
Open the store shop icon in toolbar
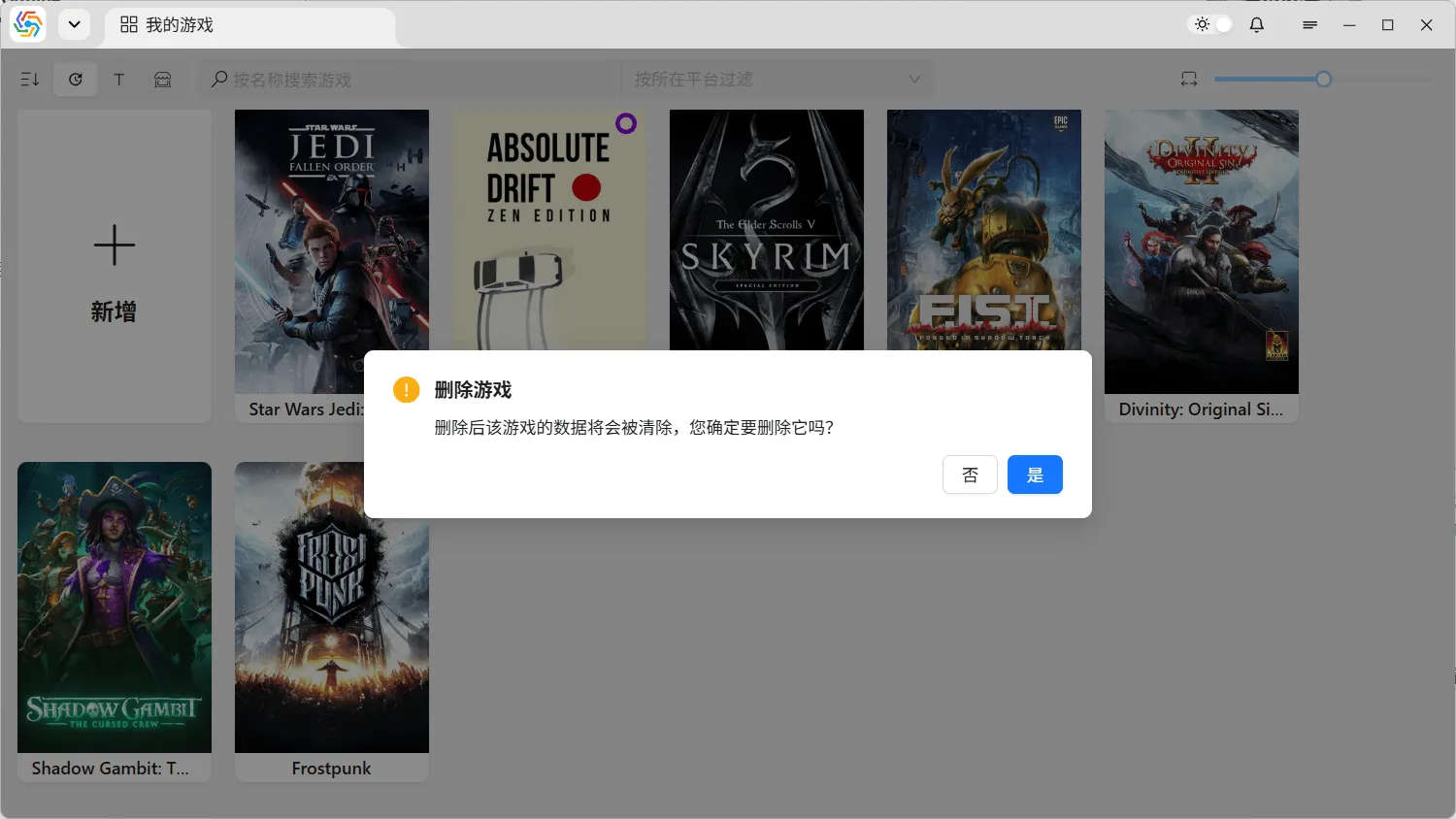coord(163,80)
